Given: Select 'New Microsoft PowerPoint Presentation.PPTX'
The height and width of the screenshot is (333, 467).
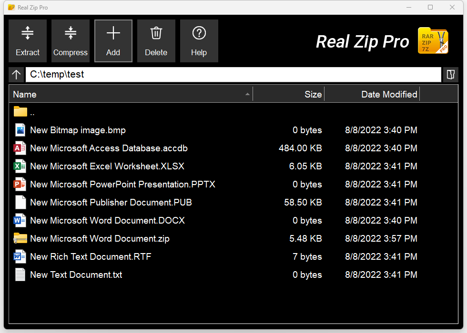Looking at the screenshot, I should click(x=123, y=185).
